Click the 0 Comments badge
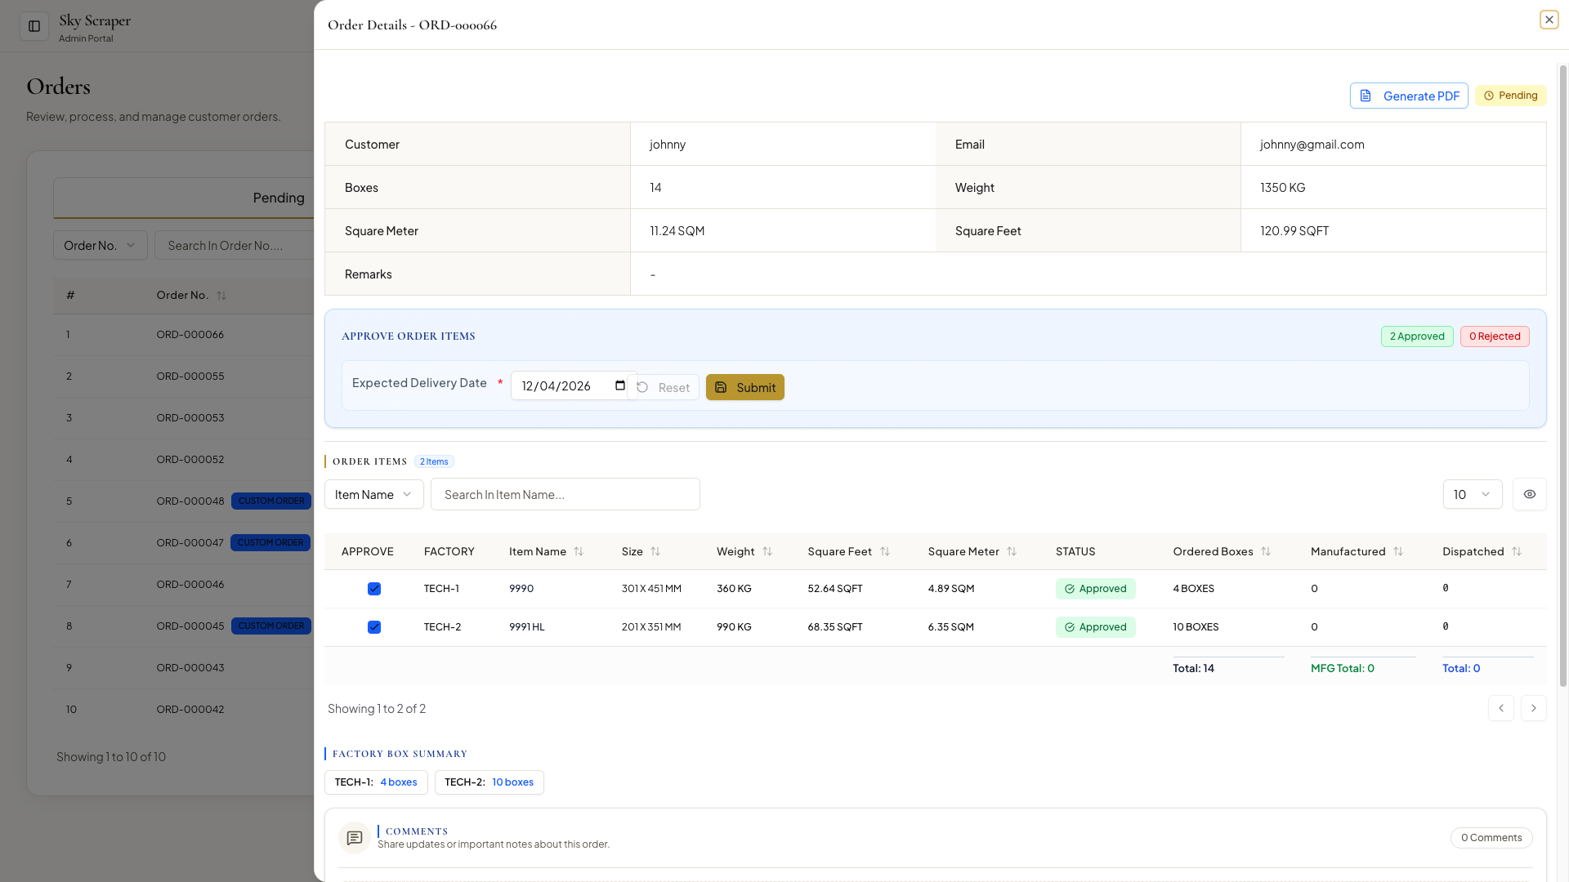Screen dimensions: 1569x882 (1491, 838)
